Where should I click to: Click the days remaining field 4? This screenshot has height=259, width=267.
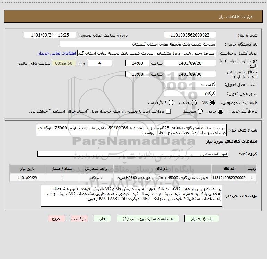click(x=100, y=63)
